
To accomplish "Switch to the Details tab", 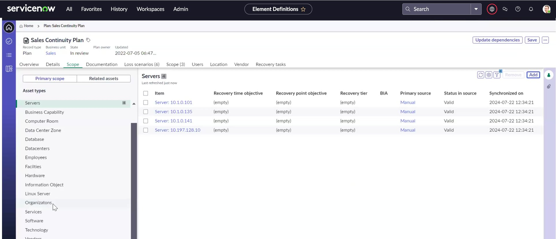I will point(53,65).
